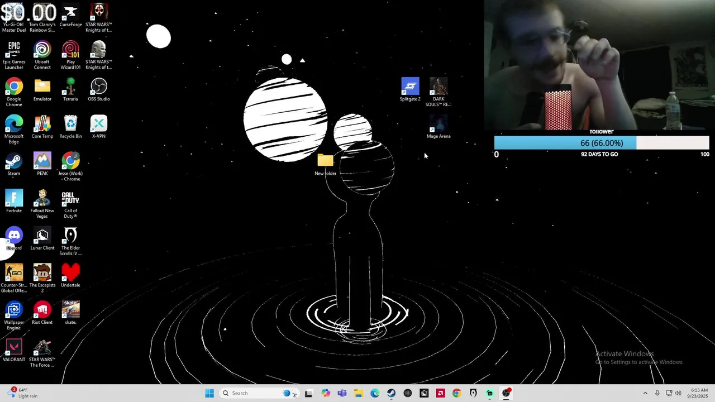Expand hidden system tray icons chevron
Image resolution: width=715 pixels, height=402 pixels.
645,393
